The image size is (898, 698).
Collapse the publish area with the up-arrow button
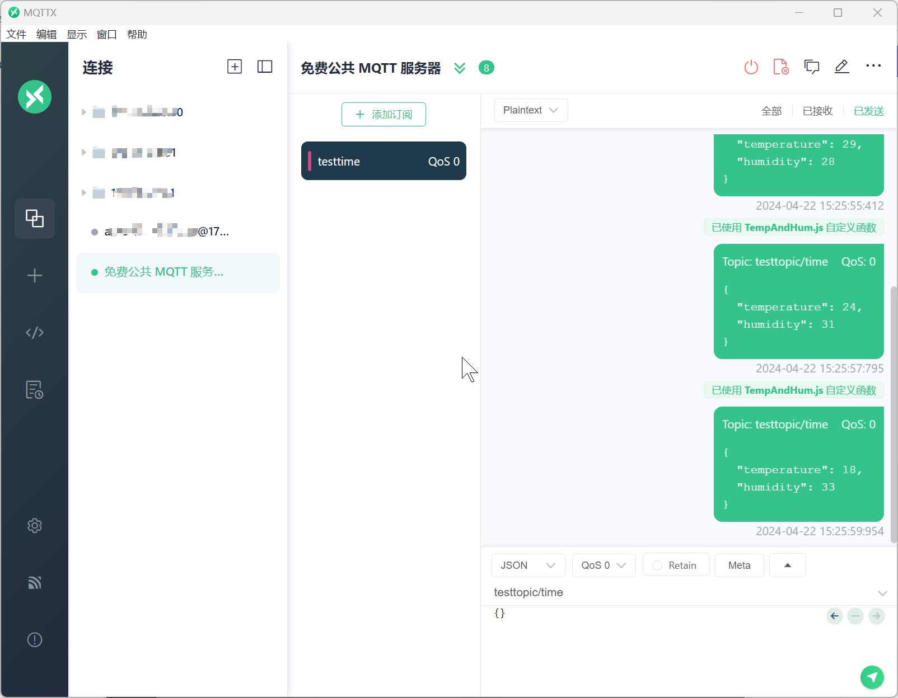pos(788,565)
